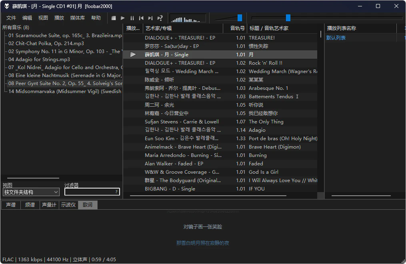Play a random track

[x=160, y=18]
